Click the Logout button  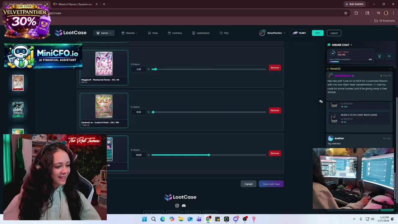[x=334, y=33]
